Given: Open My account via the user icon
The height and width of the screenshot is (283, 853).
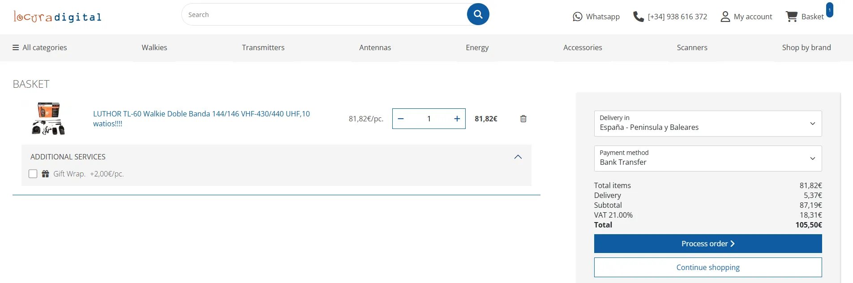Looking at the screenshot, I should 724,17.
